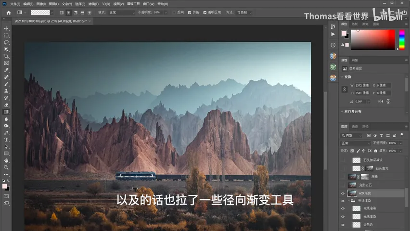The width and height of the screenshot is (410, 231).
Task: Hide the ACR渐变 layer
Action: (343, 193)
